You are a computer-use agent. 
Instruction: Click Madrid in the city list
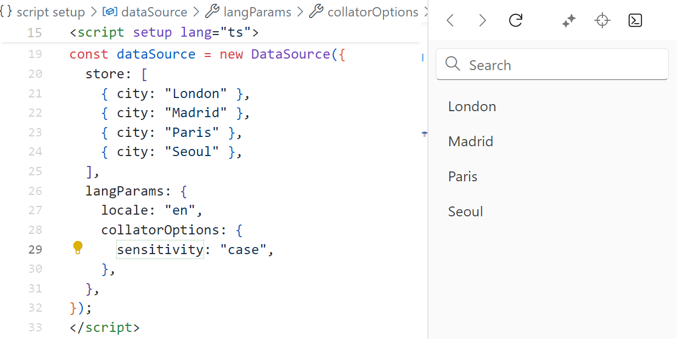[470, 141]
